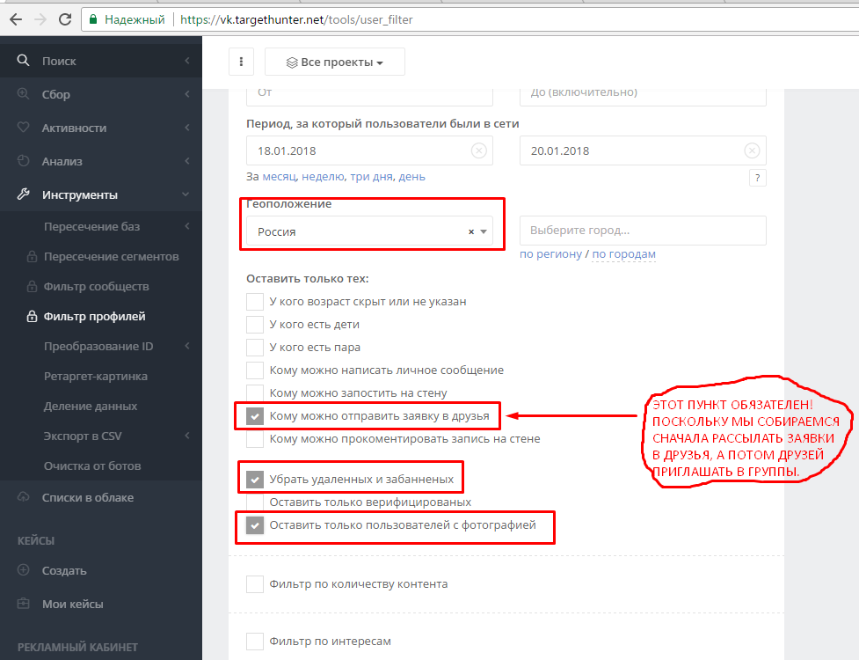Open the 'Все проекты' dropdown
This screenshot has width=859, height=660.
[335, 62]
